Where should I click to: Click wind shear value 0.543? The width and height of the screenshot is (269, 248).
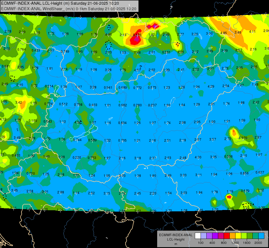[x=48, y=122]
